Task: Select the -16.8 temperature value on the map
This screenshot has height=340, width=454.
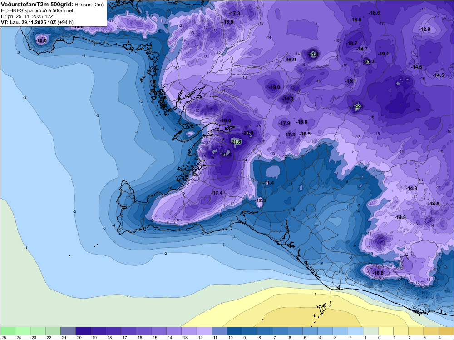Action: (x=378, y=273)
